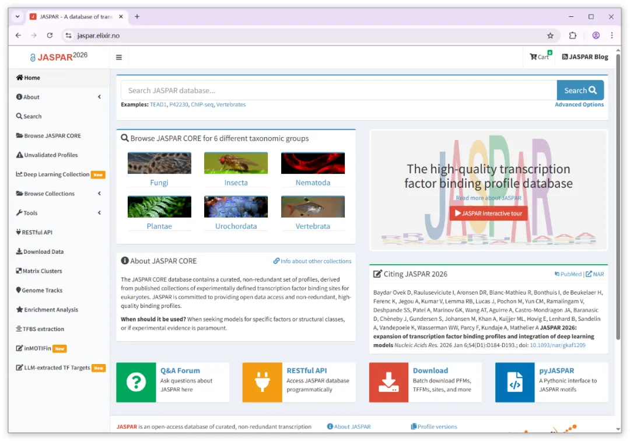
Task: Open the tab search dropdown arrow
Action: [17, 16]
